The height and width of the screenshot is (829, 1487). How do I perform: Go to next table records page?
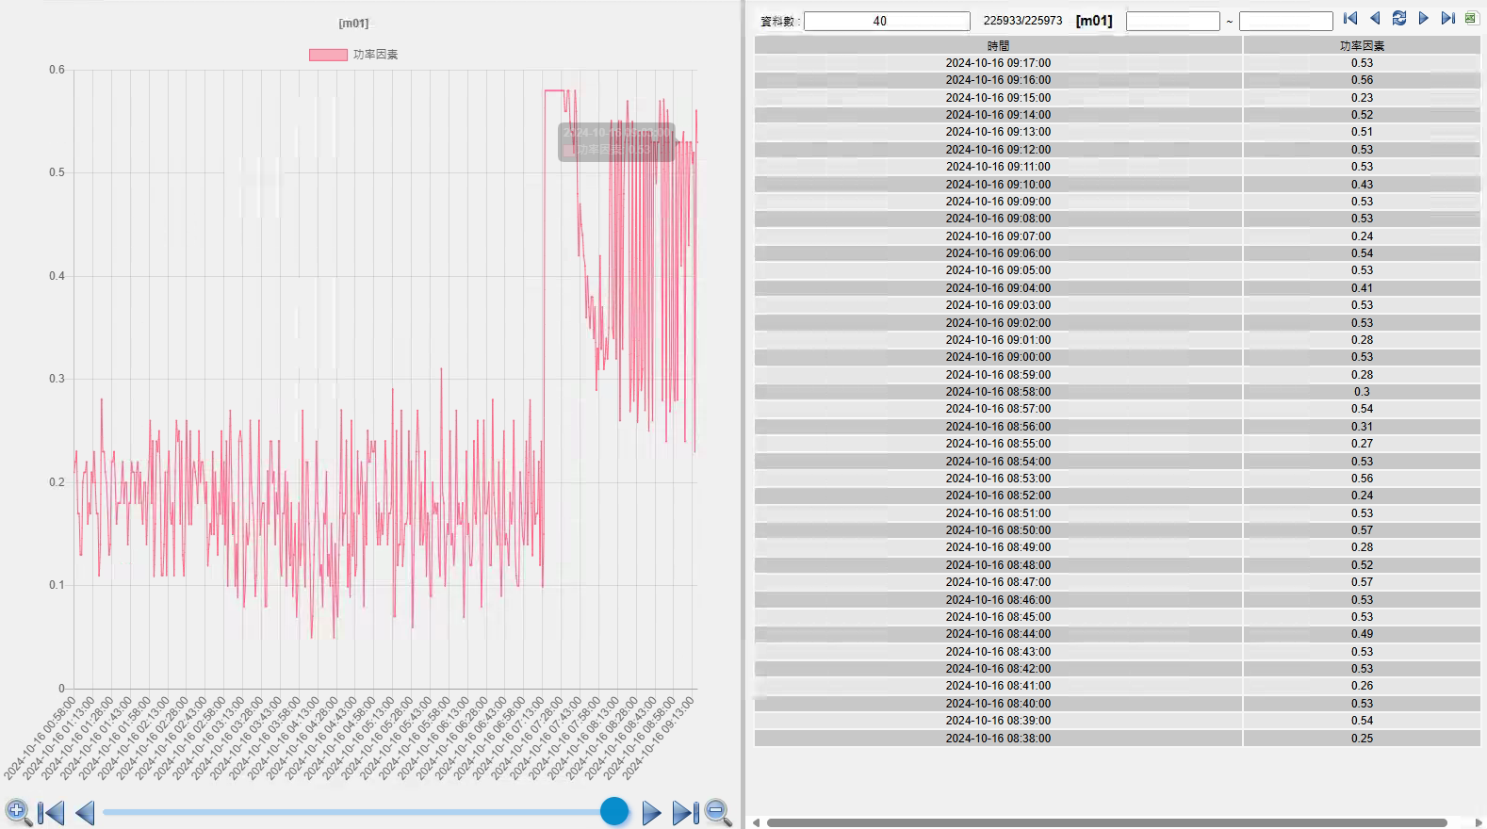[x=1424, y=19]
